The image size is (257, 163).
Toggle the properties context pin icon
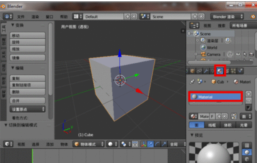[x=192, y=81]
